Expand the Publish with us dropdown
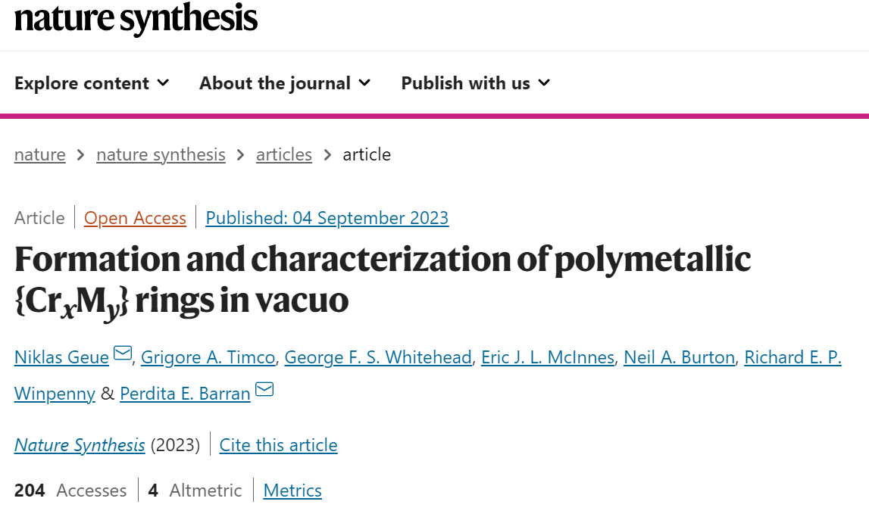Image resolution: width=869 pixels, height=517 pixels. pyautogui.click(x=476, y=83)
